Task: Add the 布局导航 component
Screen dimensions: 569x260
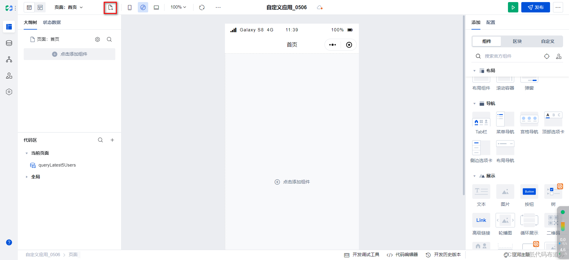Action: (505, 151)
